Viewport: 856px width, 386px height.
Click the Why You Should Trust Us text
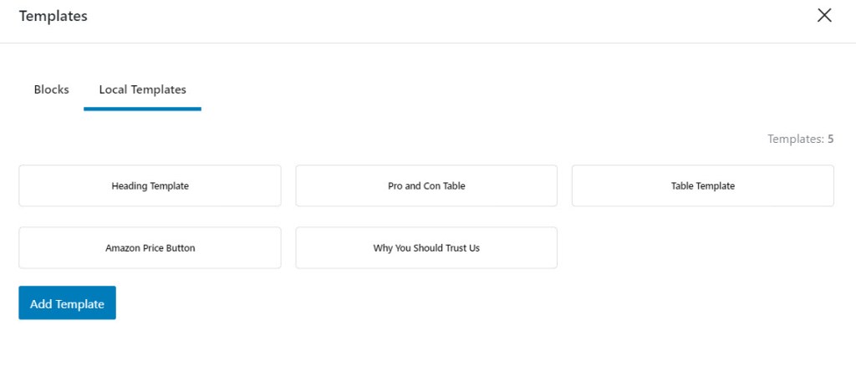[x=426, y=248]
